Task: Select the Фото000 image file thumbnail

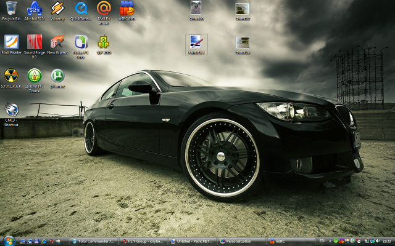Action: pos(196,11)
